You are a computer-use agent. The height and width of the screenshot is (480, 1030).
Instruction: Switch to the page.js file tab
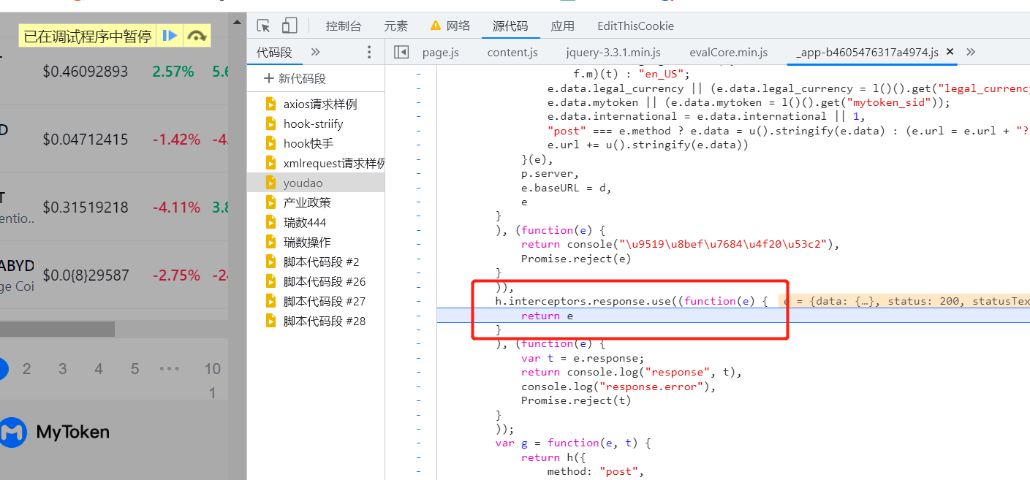(440, 52)
